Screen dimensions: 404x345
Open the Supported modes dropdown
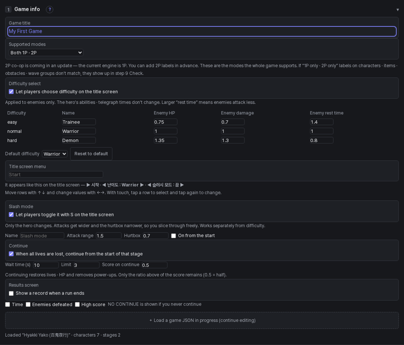46,53
